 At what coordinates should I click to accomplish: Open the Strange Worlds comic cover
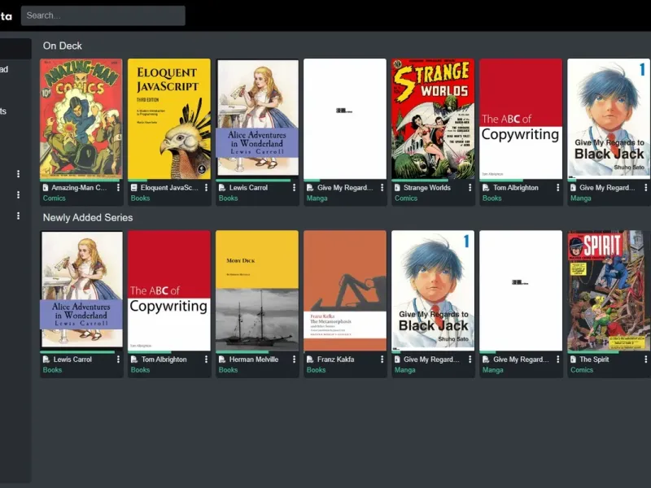tap(433, 119)
